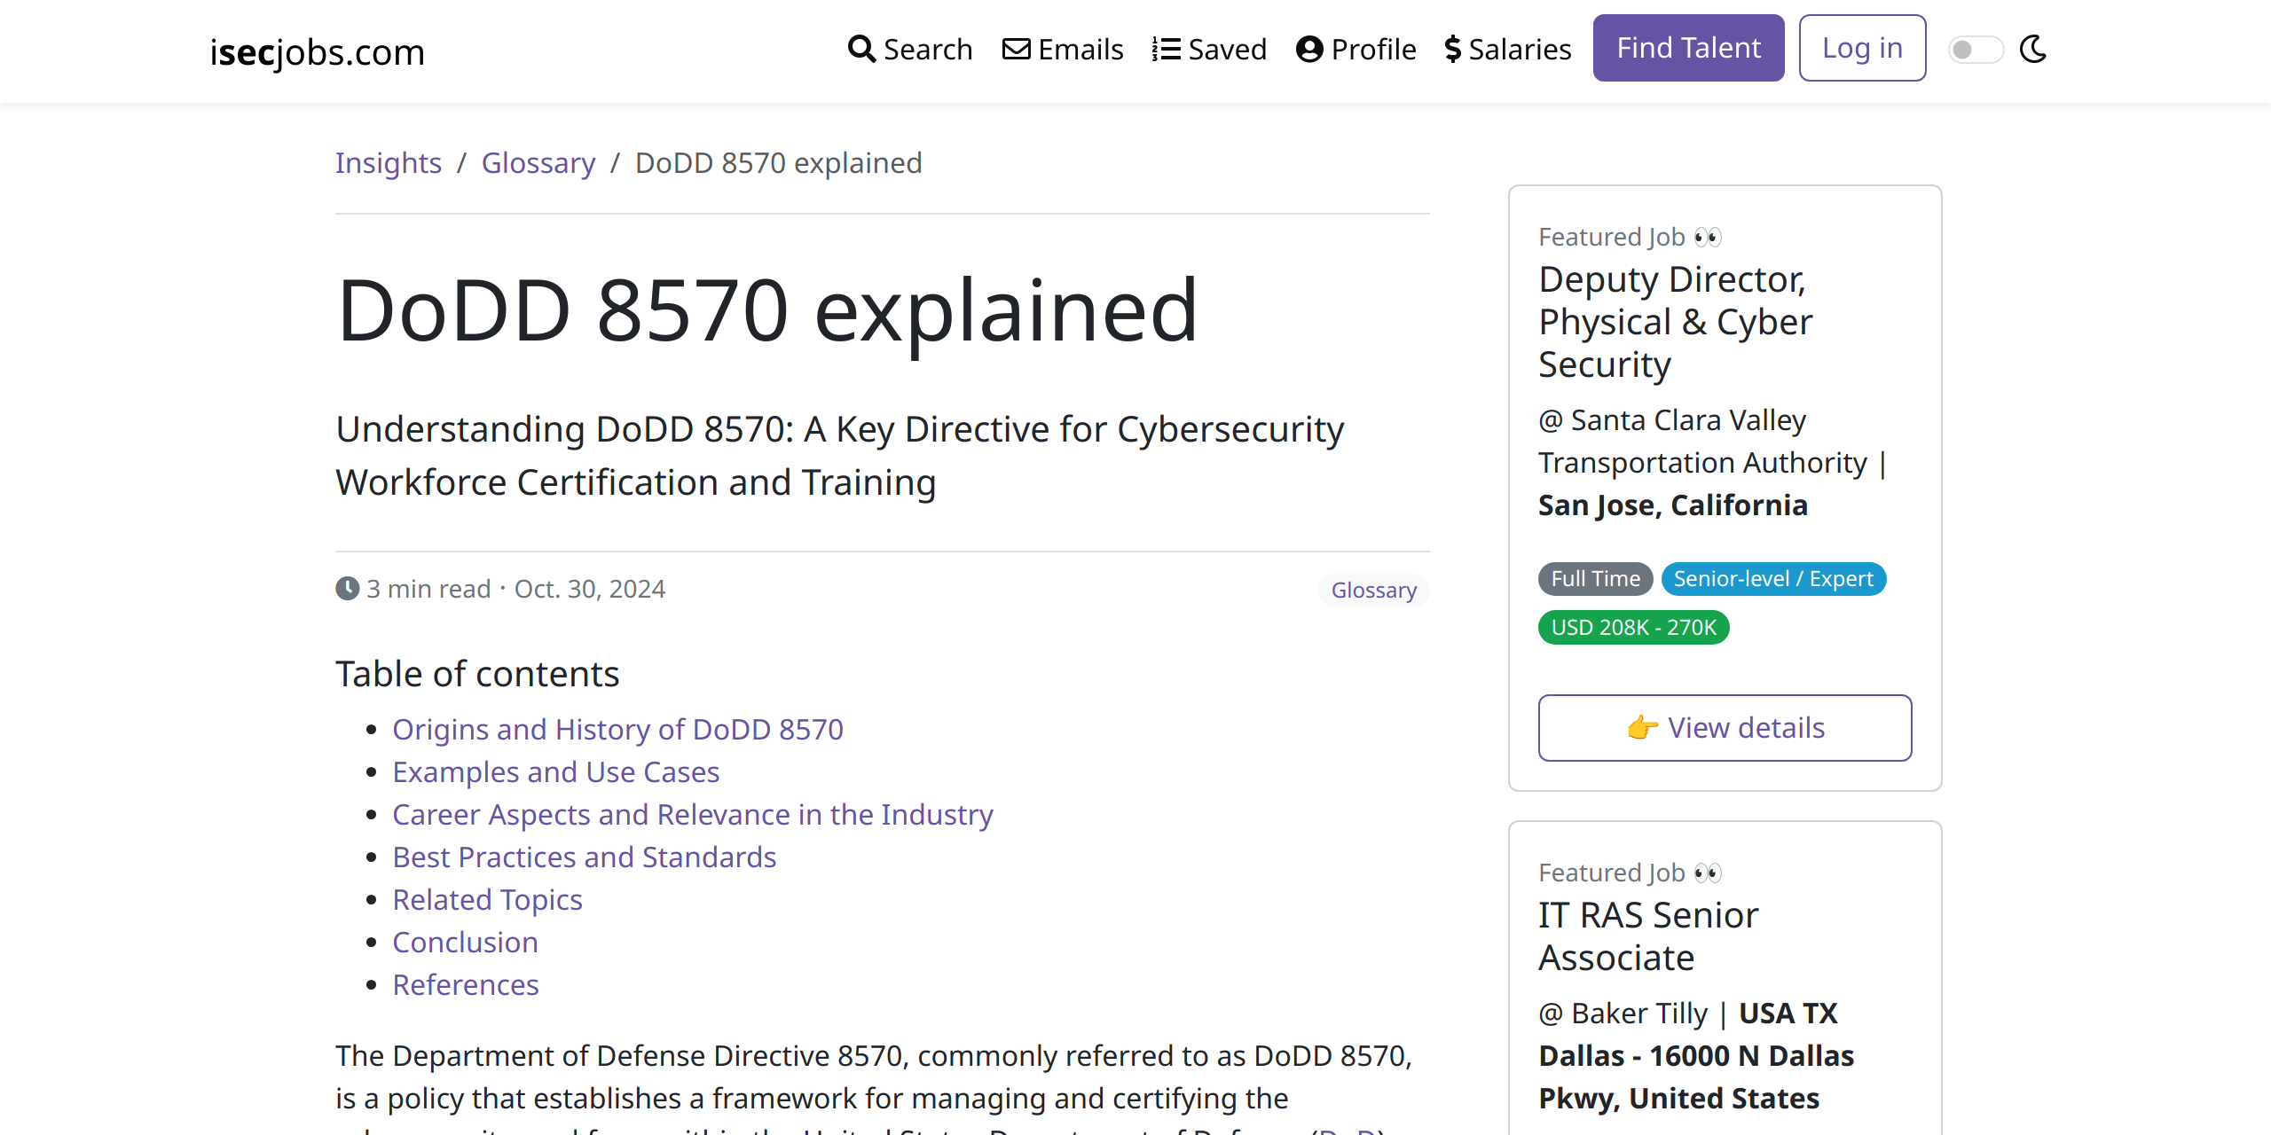
Task: Open the Saved jobs label
Action: 1227,49
